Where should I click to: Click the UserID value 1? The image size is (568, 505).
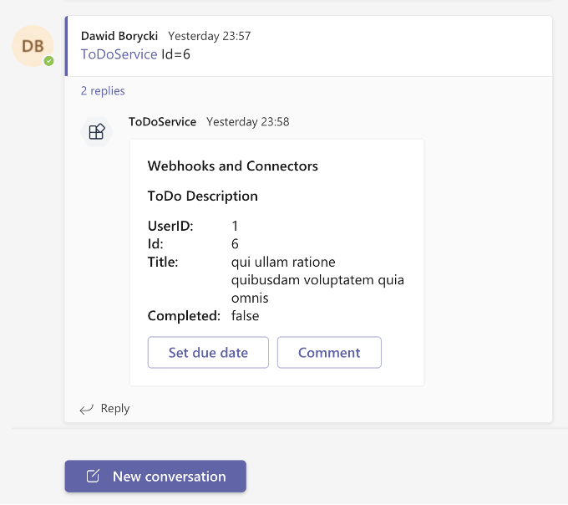[x=235, y=226]
